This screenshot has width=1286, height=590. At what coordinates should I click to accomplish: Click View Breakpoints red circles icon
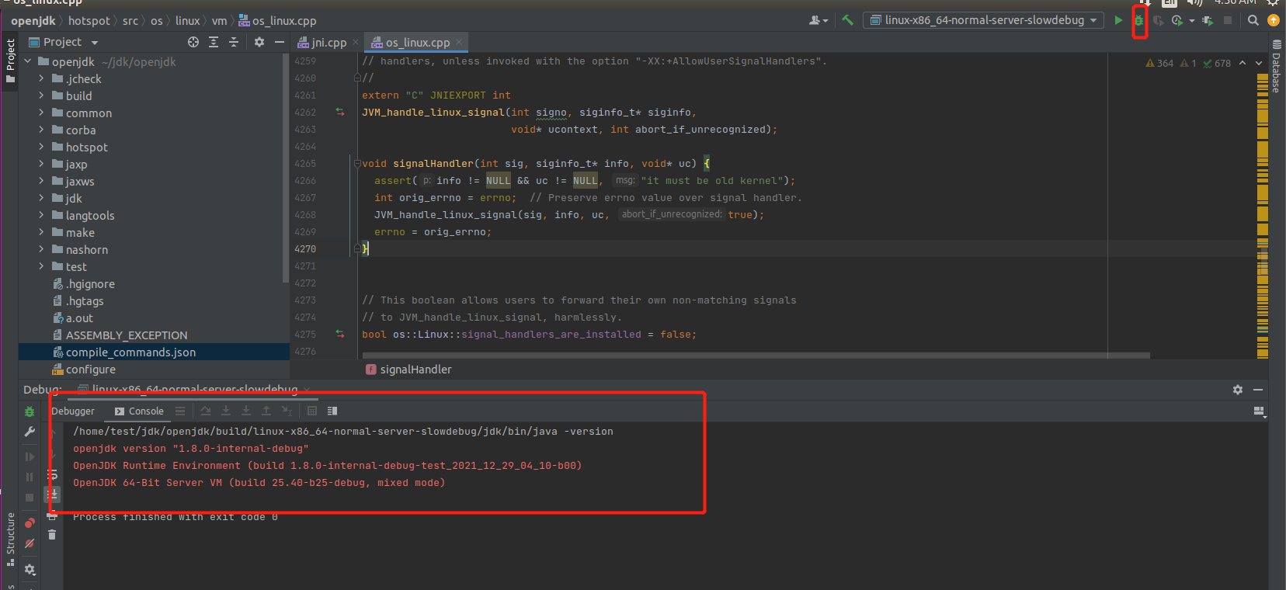click(30, 523)
